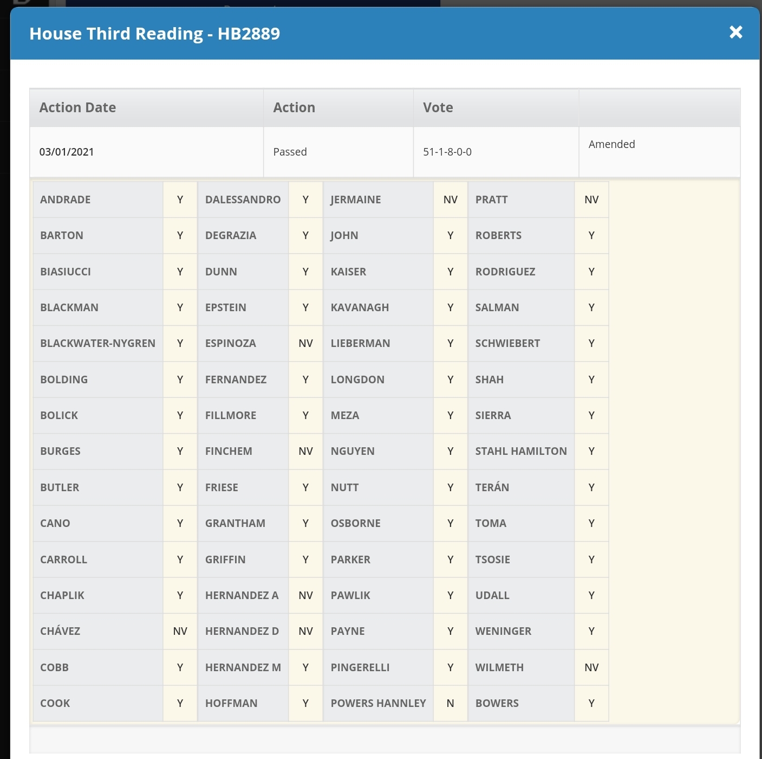Select the KAVANAGH name cell
Viewport: 762px width, 759px height.
click(x=379, y=307)
